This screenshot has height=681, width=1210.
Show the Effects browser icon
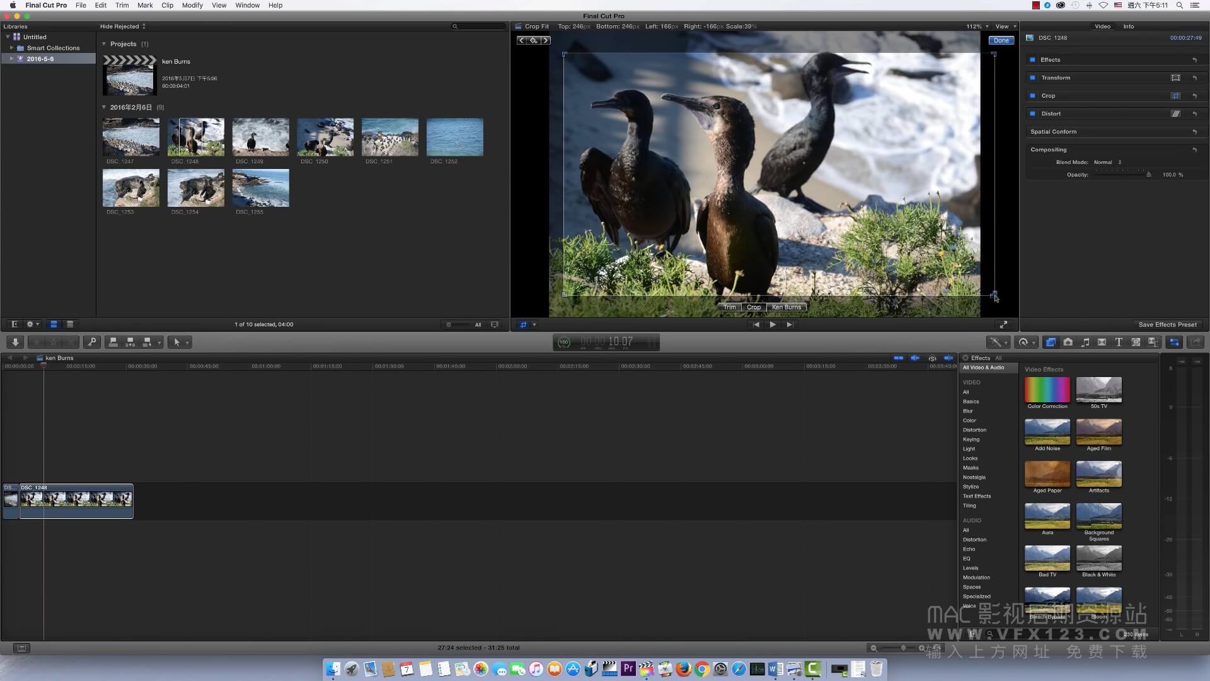pos(1051,342)
